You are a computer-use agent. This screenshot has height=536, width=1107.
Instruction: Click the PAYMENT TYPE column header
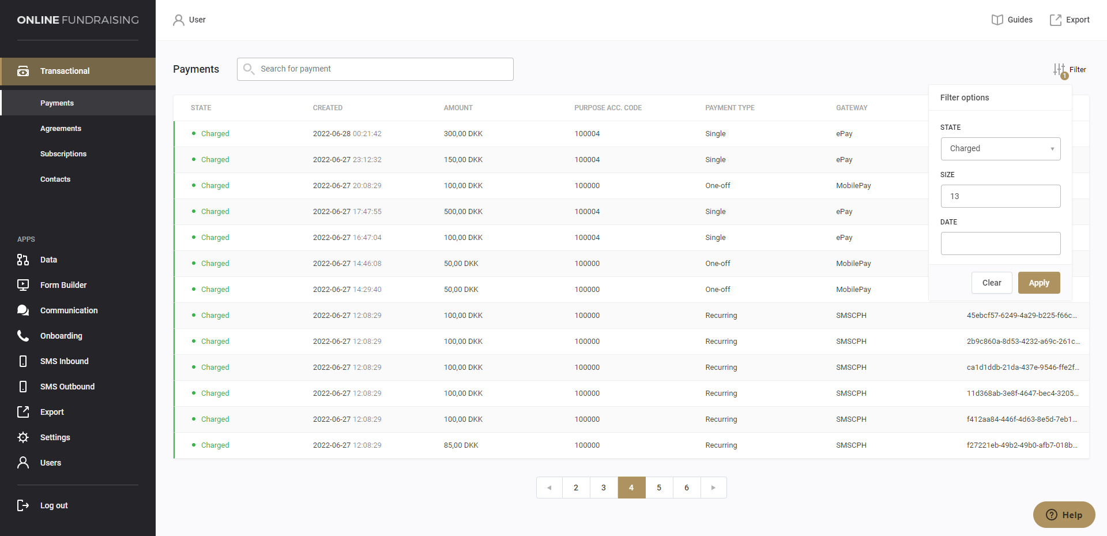730,108
